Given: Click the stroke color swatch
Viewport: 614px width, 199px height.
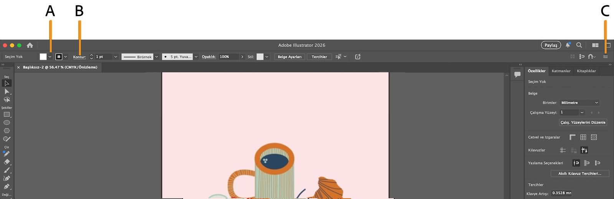Looking at the screenshot, I should tap(59, 56).
